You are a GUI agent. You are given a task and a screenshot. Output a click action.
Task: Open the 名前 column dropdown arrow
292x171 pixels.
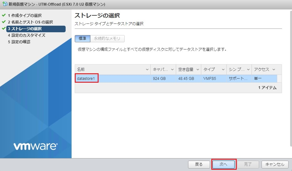148,70
